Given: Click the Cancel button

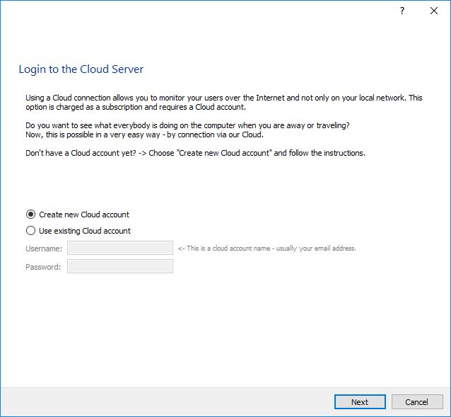Looking at the screenshot, I should [x=416, y=402].
